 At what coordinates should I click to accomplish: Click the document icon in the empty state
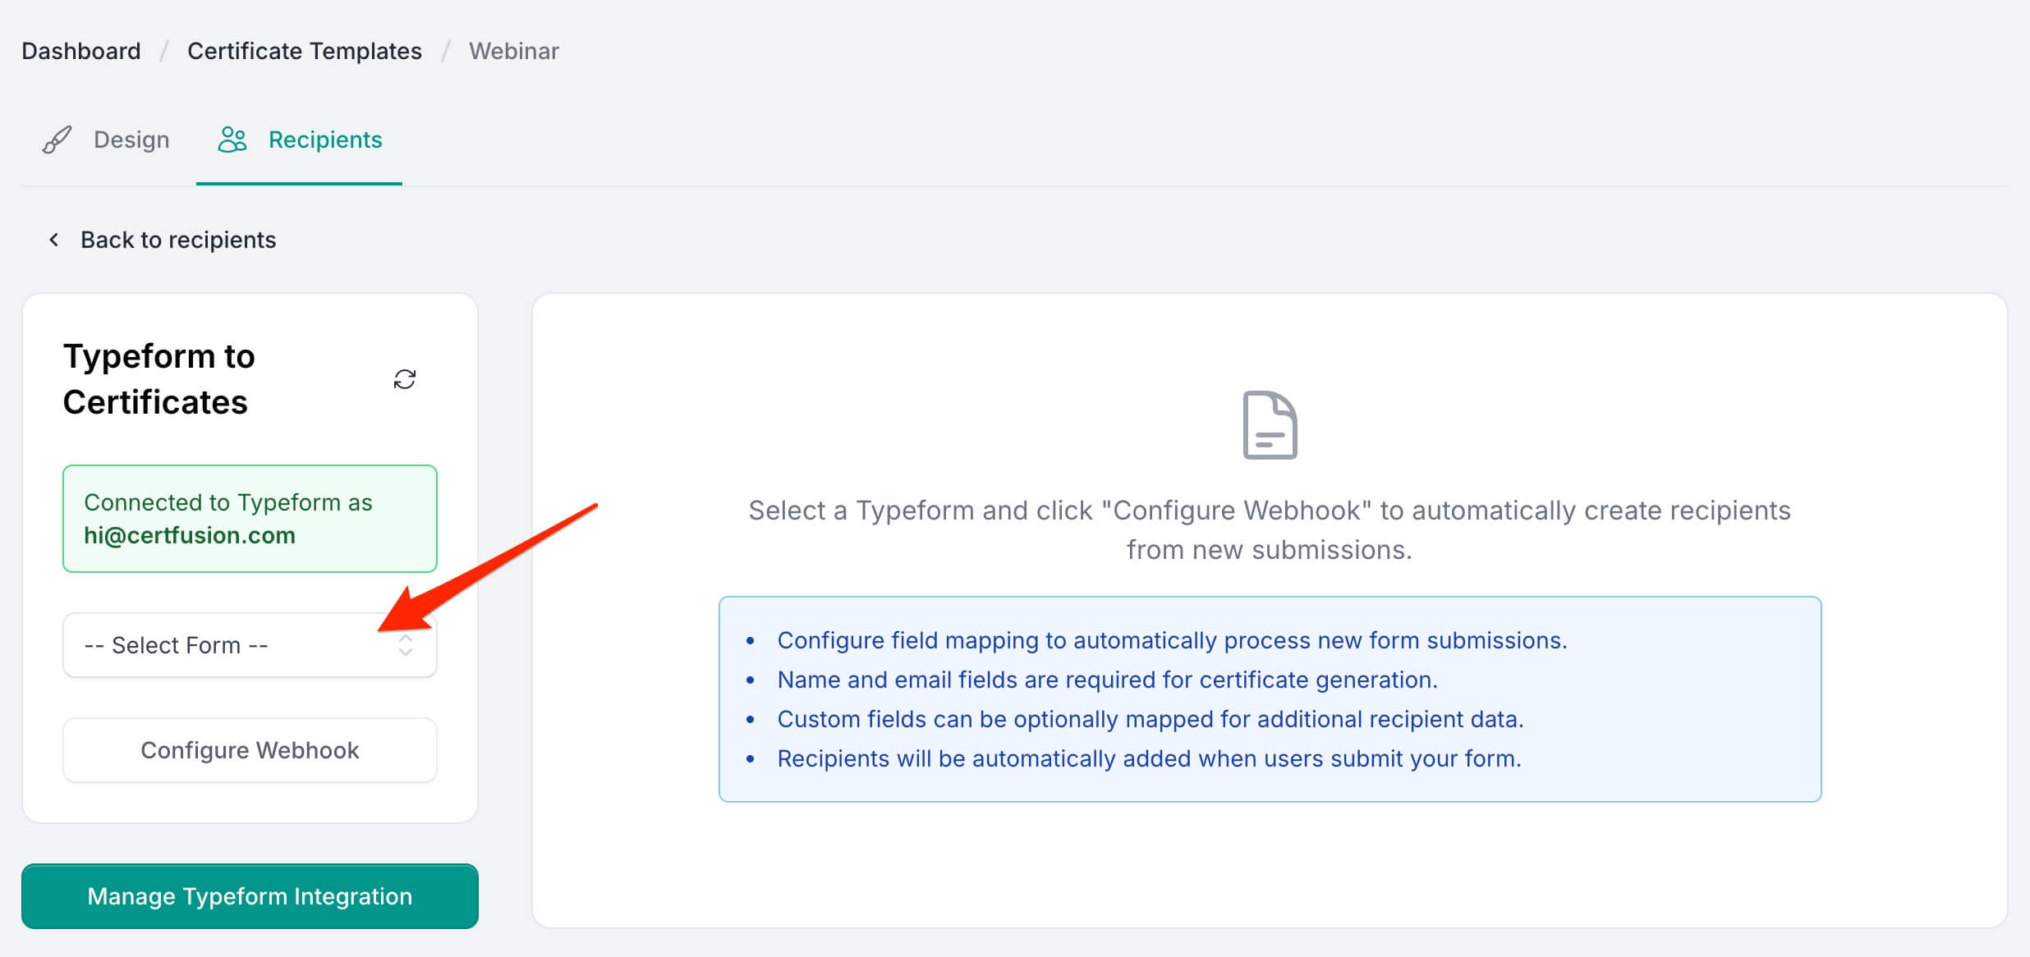(x=1270, y=425)
